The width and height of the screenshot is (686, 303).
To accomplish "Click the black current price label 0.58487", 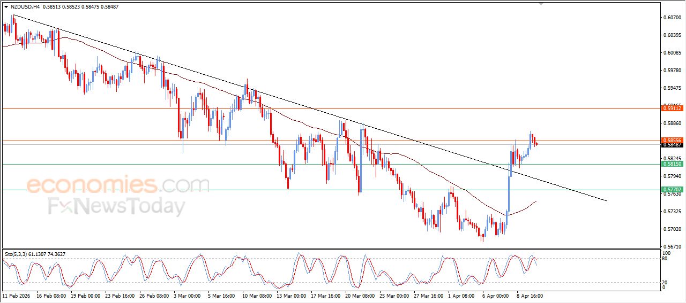I will [673, 145].
